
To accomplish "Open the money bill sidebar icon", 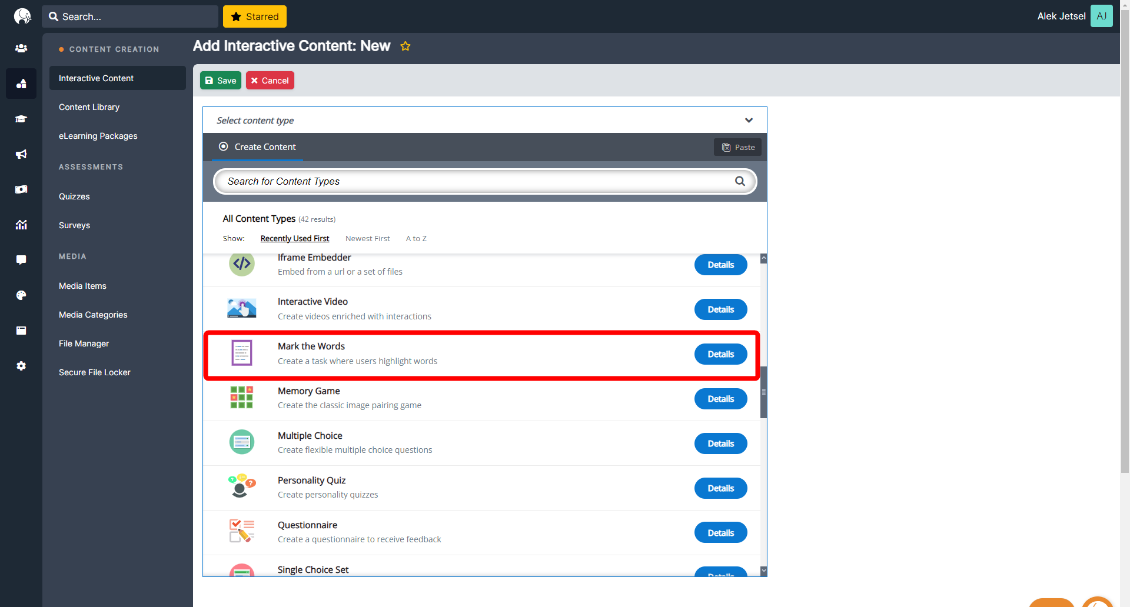I will [x=21, y=189].
